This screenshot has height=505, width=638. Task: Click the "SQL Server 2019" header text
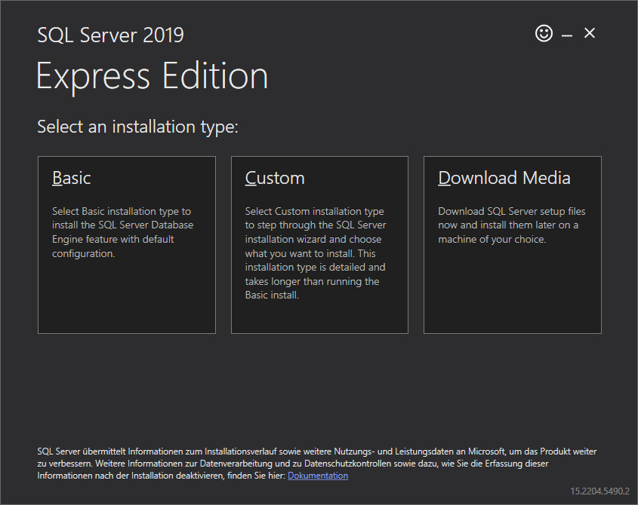110,35
